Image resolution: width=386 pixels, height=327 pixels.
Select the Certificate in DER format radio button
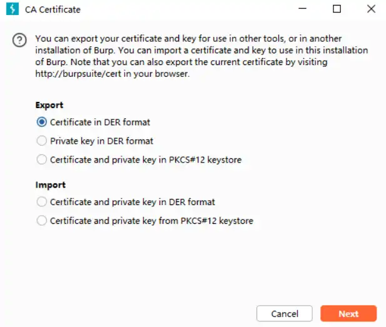coord(42,122)
